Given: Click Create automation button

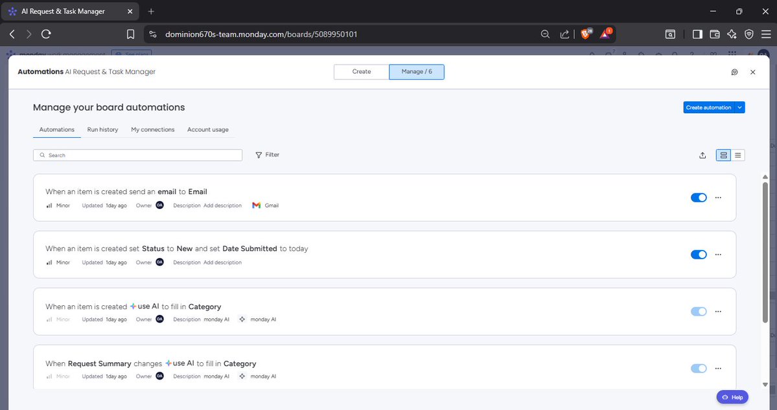Looking at the screenshot, I should pos(708,107).
